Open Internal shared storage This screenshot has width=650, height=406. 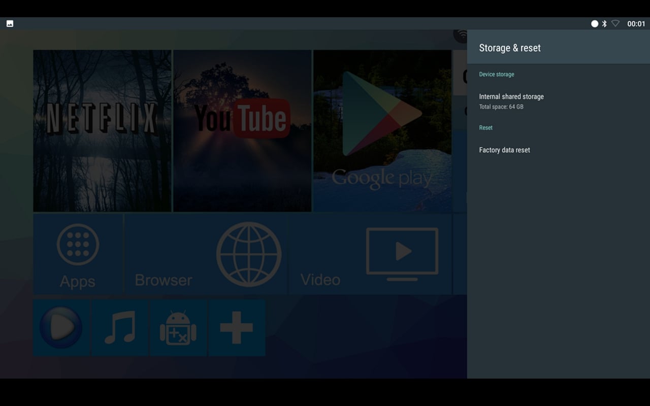[x=559, y=101]
